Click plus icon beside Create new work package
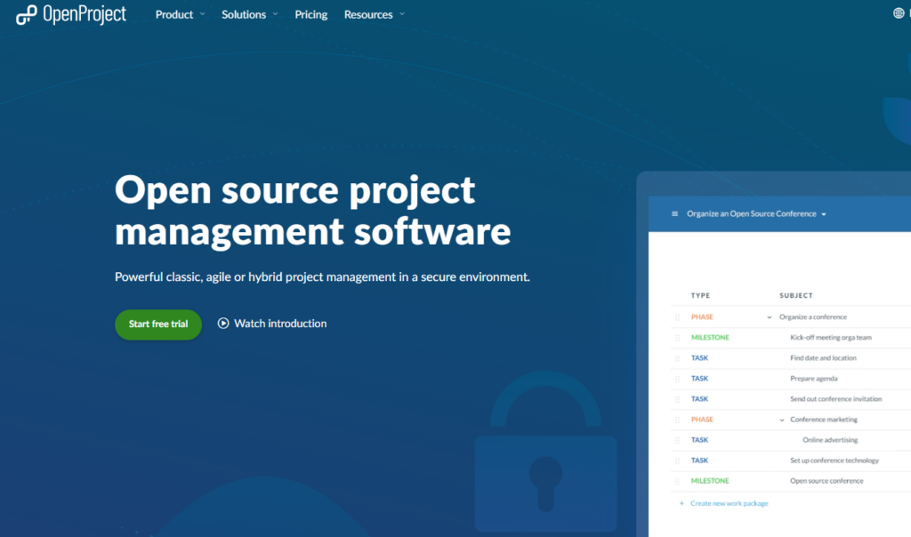 point(681,503)
